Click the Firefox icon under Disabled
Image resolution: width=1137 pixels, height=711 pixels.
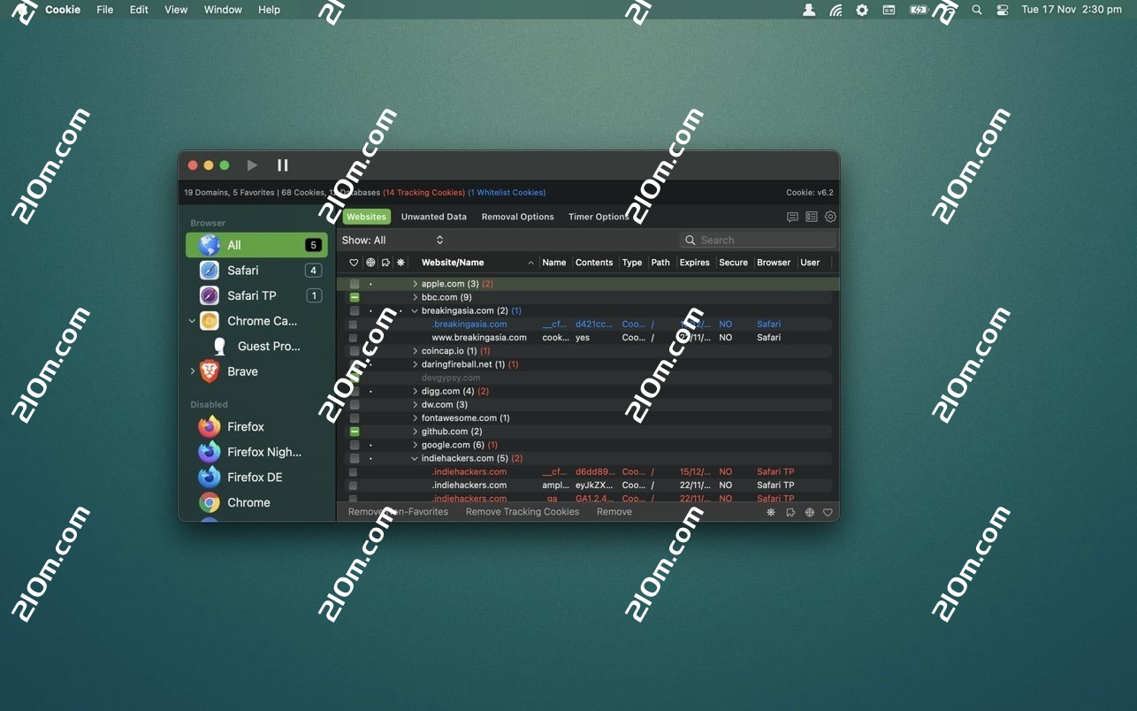[x=210, y=426]
